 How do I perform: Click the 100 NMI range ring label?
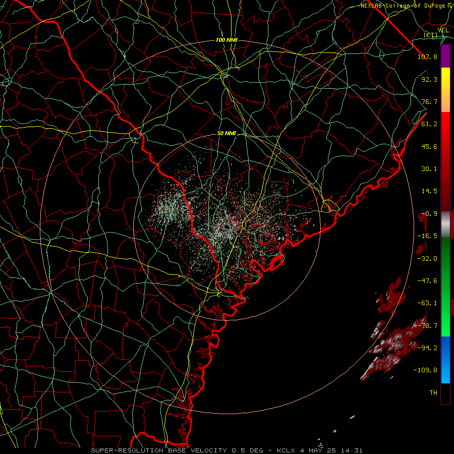226,40
